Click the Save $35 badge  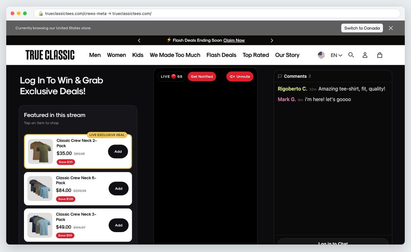66,162
